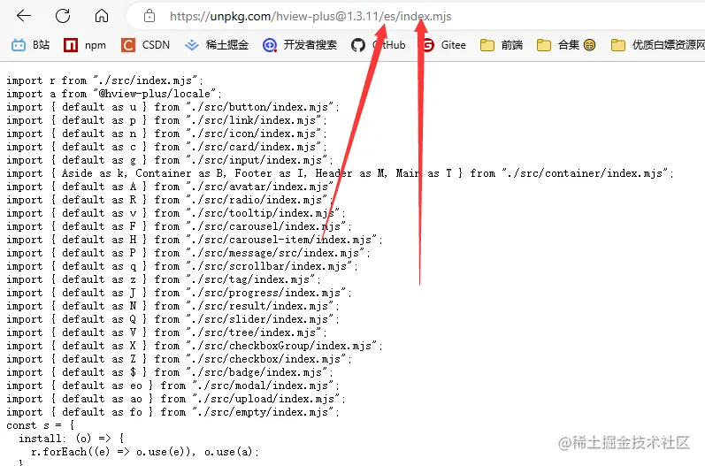The height and width of the screenshot is (466, 705).
Task: Click the path "./src/input/index.mjs"
Action: [257, 160]
